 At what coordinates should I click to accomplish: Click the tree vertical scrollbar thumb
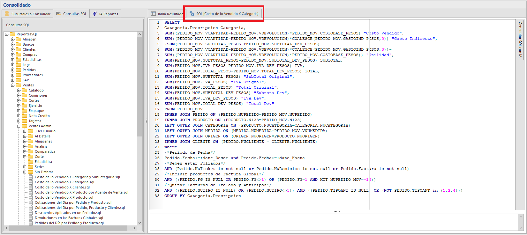pos(139,87)
